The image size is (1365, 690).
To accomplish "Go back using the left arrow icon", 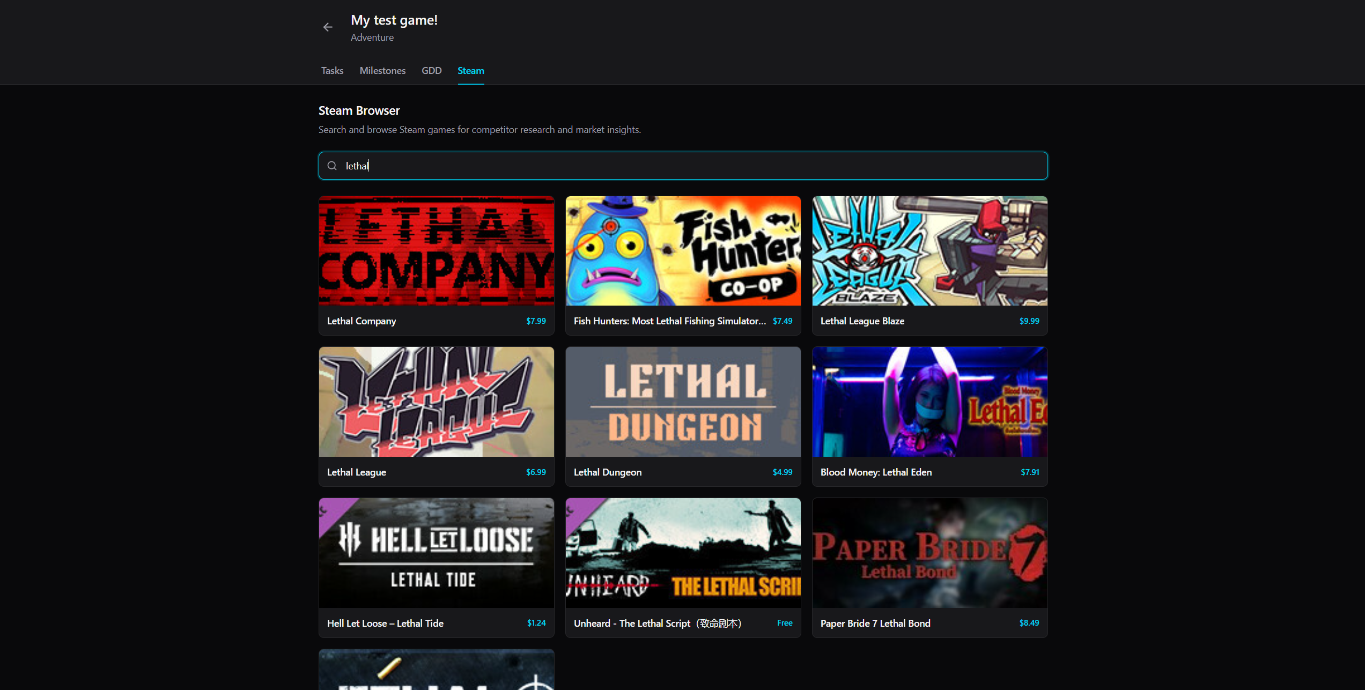I will click(x=328, y=27).
